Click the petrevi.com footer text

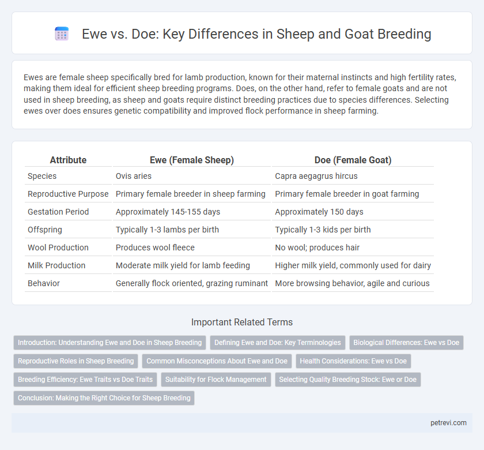(x=448, y=423)
